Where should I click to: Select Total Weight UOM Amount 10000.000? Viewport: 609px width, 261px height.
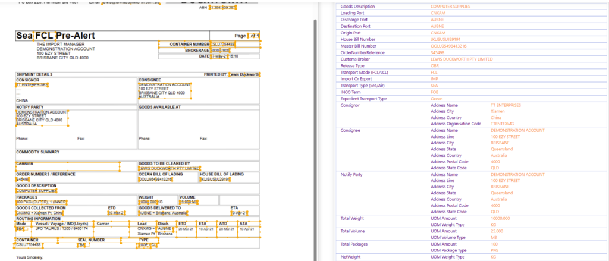click(501, 218)
